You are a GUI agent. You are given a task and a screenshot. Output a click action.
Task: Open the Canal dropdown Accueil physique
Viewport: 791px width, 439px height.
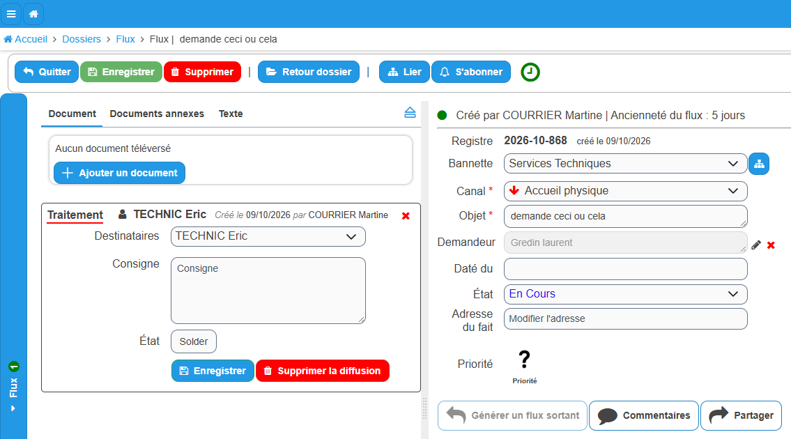click(x=625, y=191)
